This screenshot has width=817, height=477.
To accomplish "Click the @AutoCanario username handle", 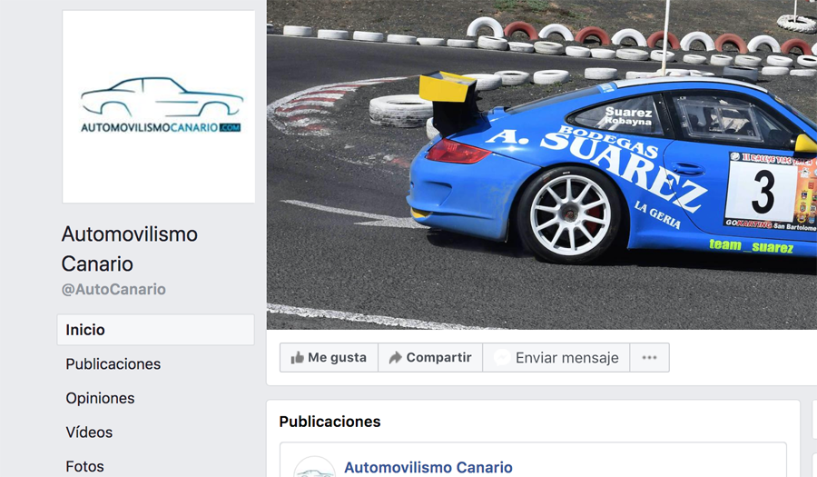I will pos(113,289).
